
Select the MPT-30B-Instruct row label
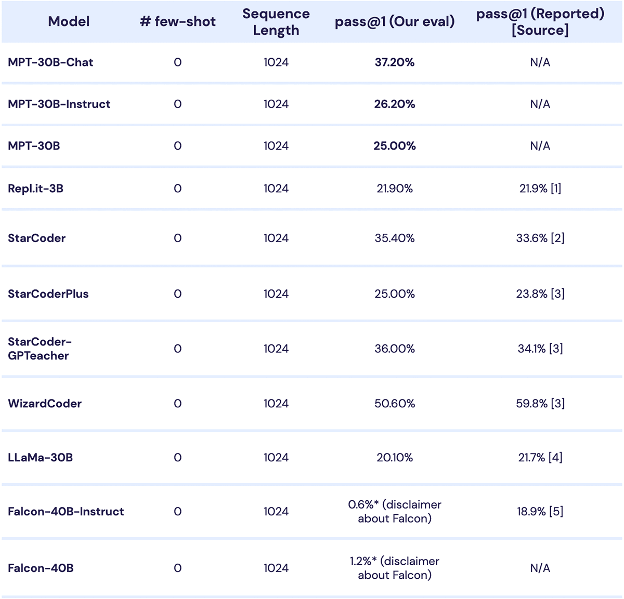[x=59, y=104]
